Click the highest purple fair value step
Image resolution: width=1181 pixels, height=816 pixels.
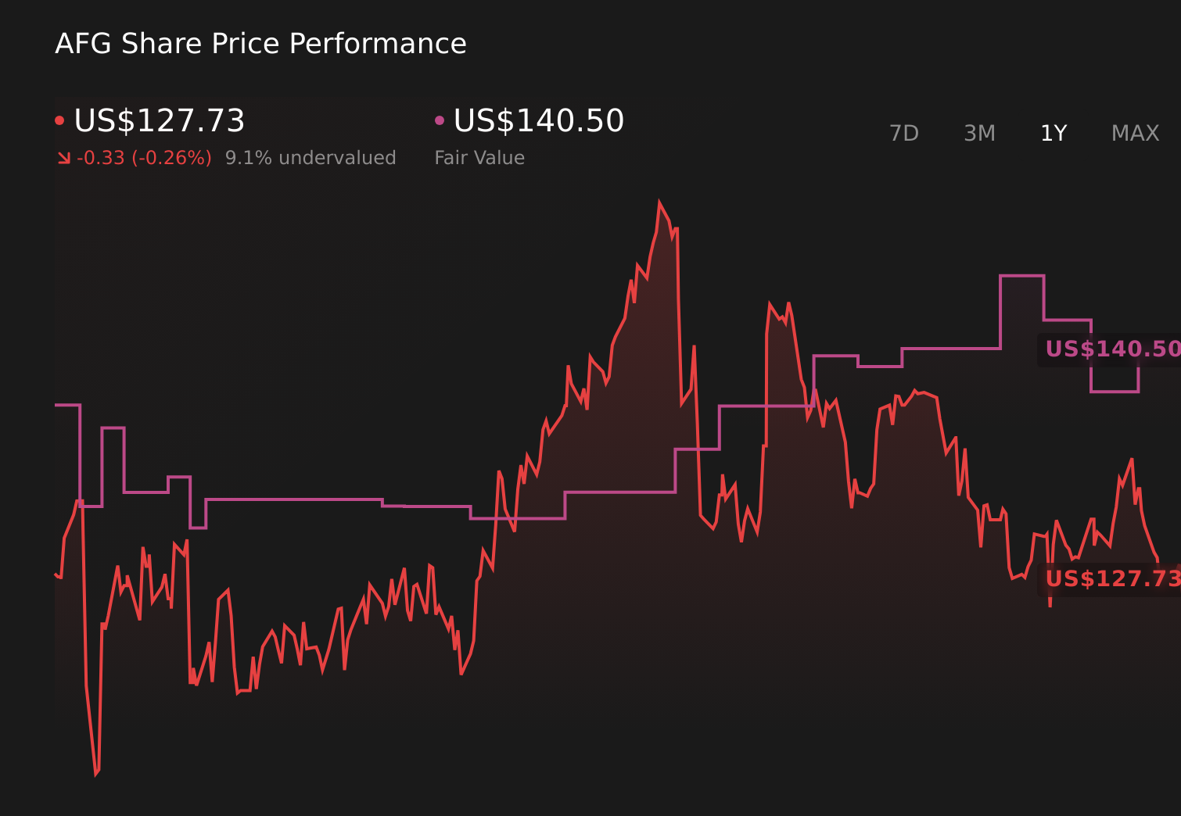pos(1021,275)
